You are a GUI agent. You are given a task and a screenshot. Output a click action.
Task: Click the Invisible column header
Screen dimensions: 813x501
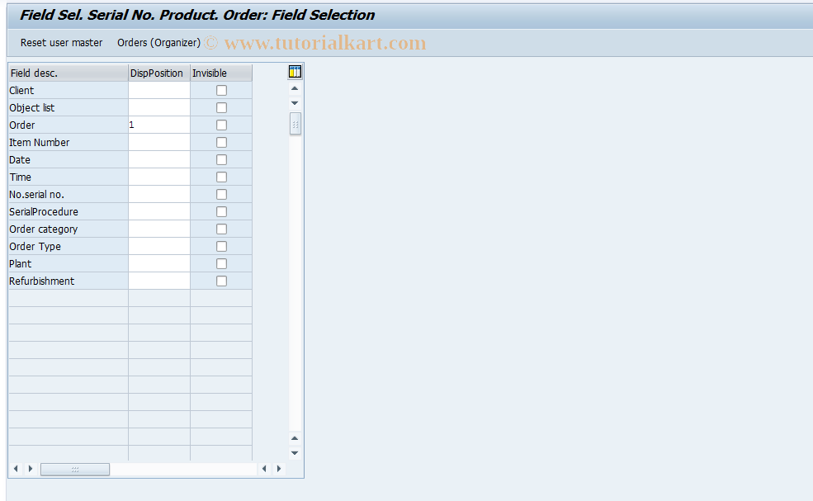pyautogui.click(x=221, y=73)
